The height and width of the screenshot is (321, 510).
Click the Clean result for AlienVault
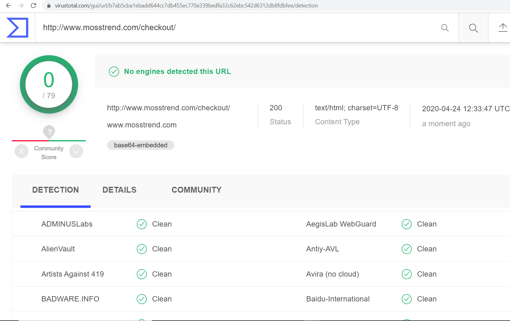[162, 249]
